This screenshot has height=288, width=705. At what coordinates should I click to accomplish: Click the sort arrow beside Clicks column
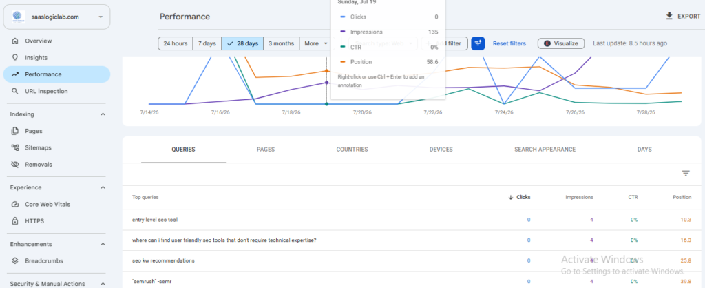click(511, 197)
